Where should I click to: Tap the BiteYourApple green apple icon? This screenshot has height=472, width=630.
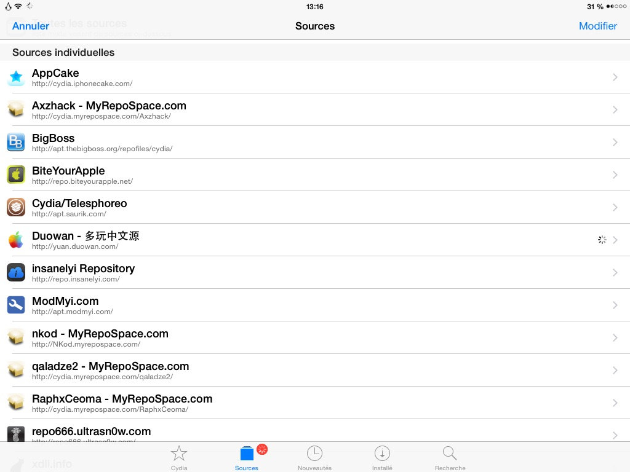click(x=16, y=175)
